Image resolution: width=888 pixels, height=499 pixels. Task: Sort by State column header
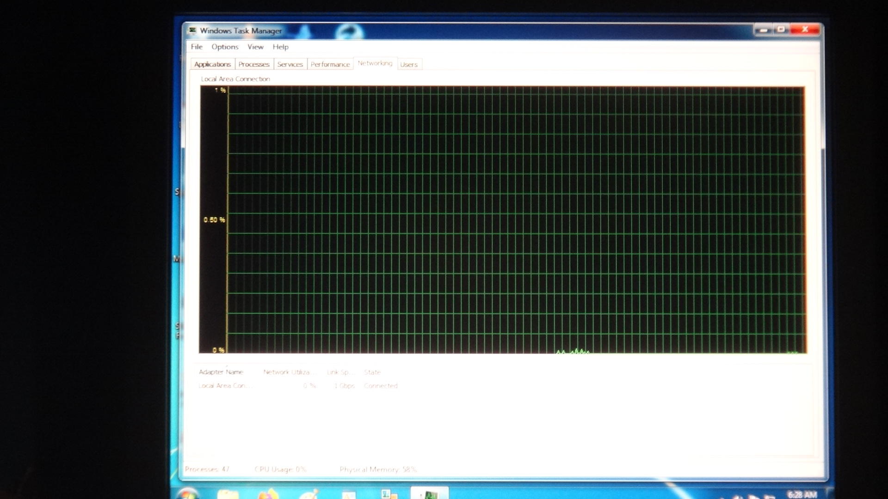coord(372,372)
